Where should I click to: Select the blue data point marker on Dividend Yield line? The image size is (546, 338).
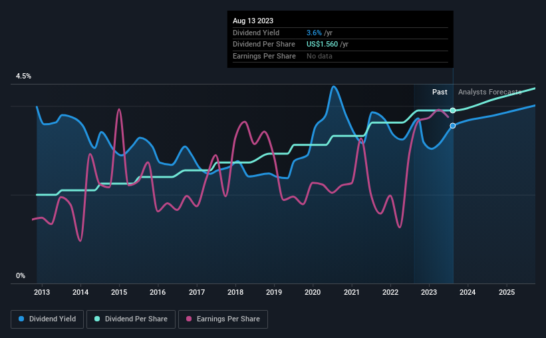[453, 126]
